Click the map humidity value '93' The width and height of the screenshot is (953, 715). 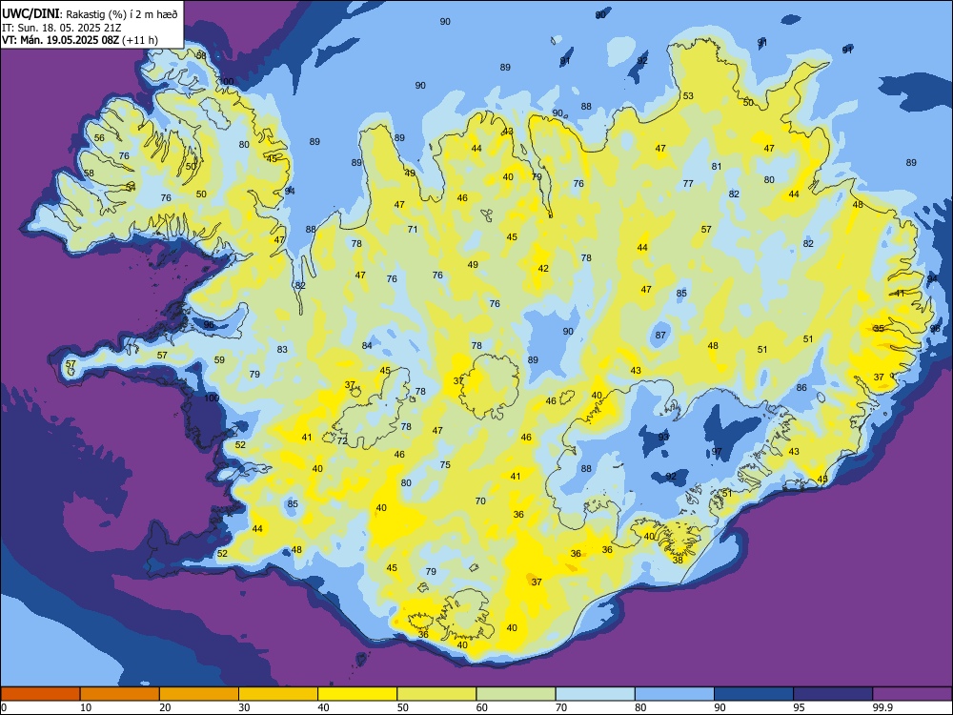[663, 437]
